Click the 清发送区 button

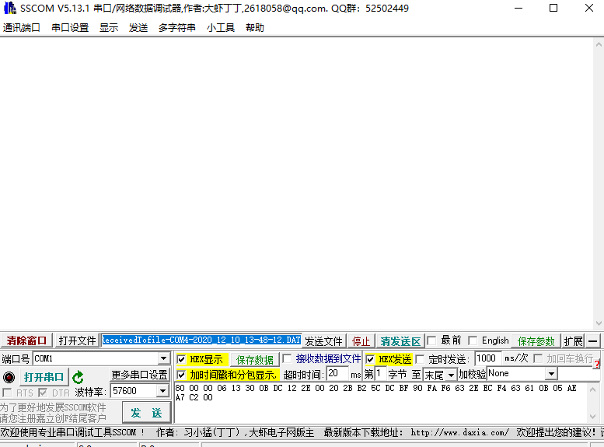[x=400, y=341]
